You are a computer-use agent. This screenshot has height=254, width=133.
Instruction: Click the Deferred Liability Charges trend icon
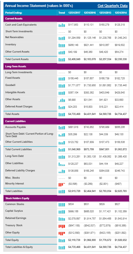[x=62, y=171]
